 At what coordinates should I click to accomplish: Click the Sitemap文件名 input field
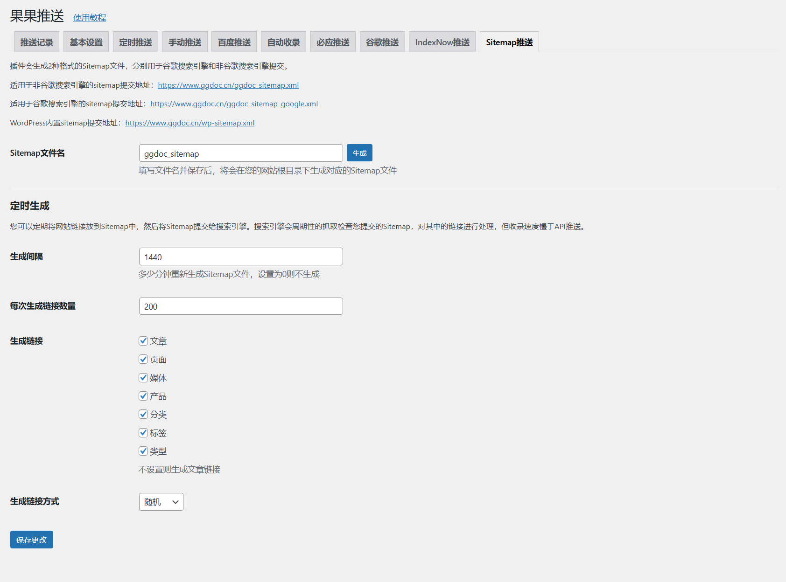point(241,153)
